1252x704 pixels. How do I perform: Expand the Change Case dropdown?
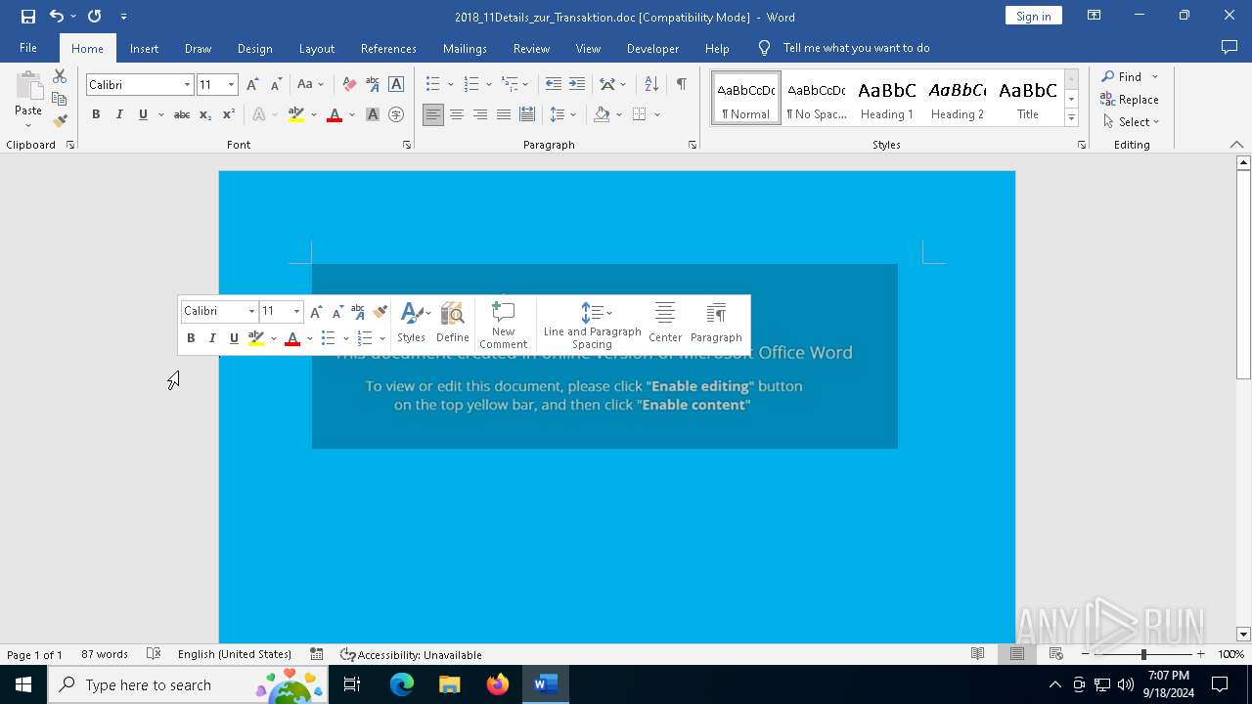321,85
